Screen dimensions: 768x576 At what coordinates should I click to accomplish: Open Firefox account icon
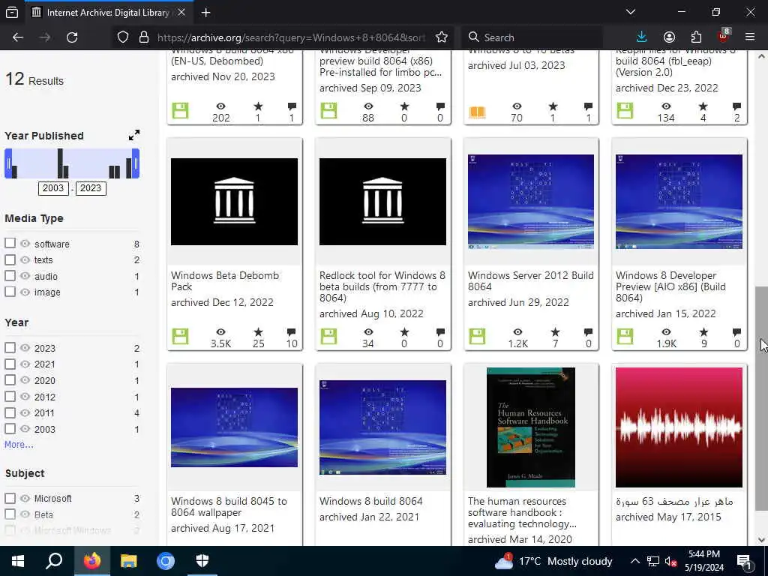[x=669, y=37]
